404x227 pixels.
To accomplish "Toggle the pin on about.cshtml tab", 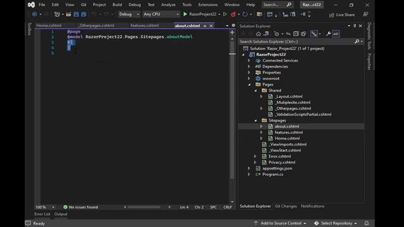I will click(205, 26).
